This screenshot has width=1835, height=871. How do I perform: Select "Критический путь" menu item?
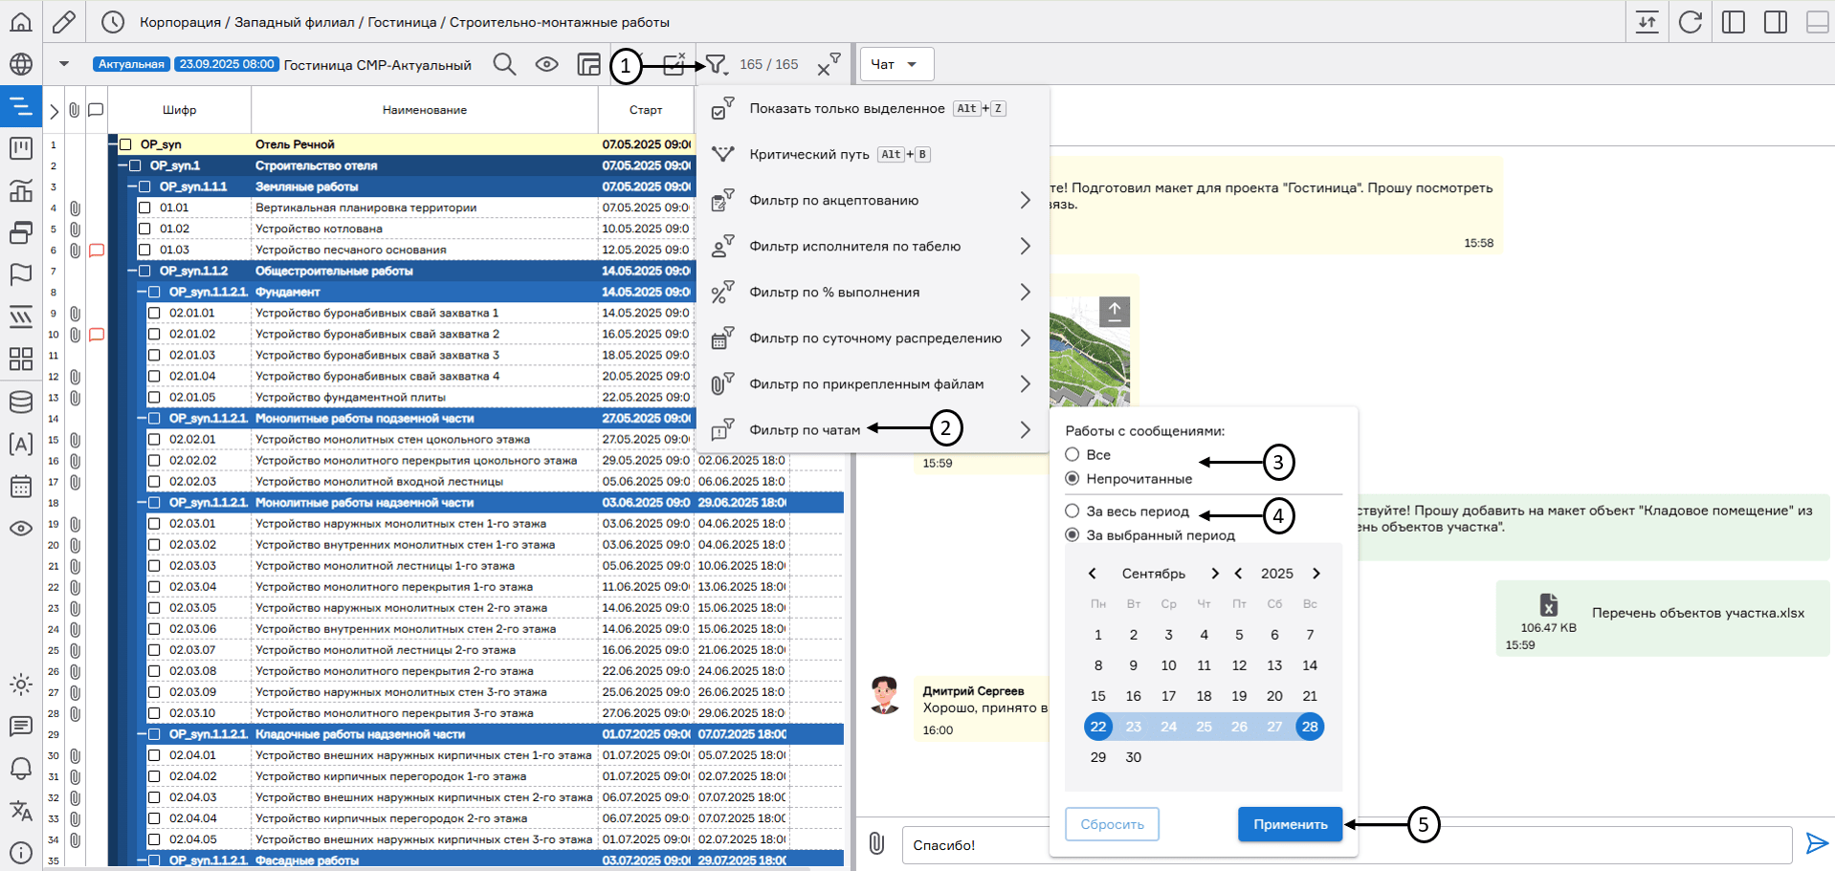tap(809, 155)
